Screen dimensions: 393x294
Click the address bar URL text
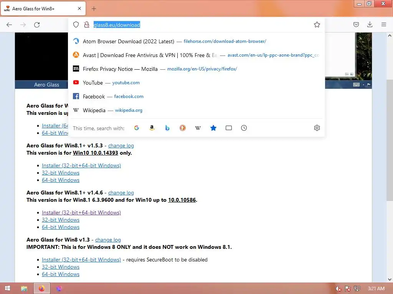coord(117,25)
